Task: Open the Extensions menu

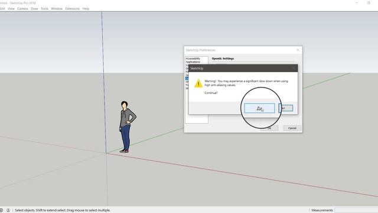Action: [x=72, y=9]
